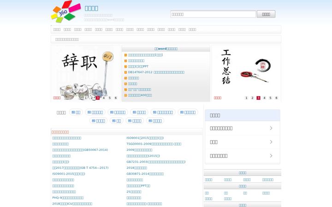Click the red caption link under the 辞职 banner

coord(57,98)
